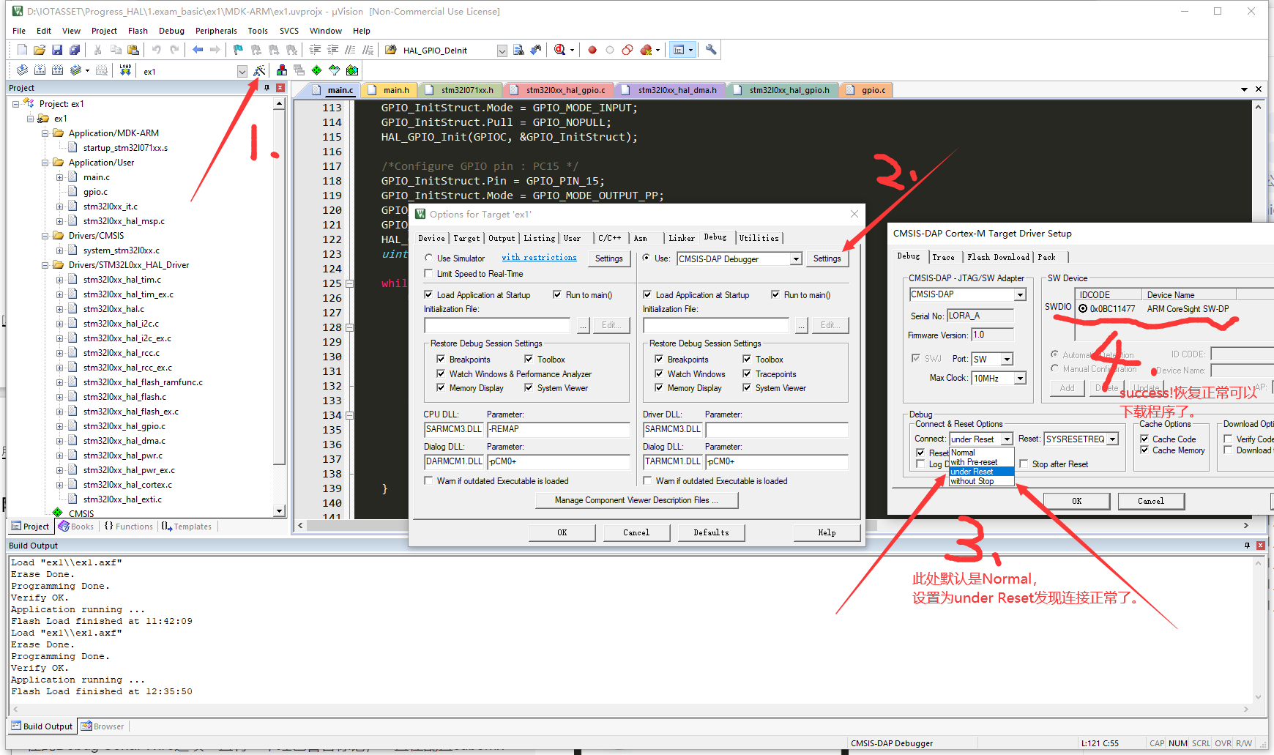Open the Peripherals menu
The width and height of the screenshot is (1274, 755).
tap(216, 31)
